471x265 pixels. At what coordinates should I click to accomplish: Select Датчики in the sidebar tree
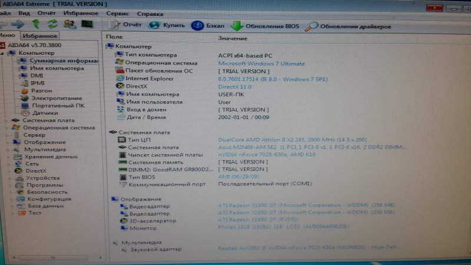(x=45, y=112)
